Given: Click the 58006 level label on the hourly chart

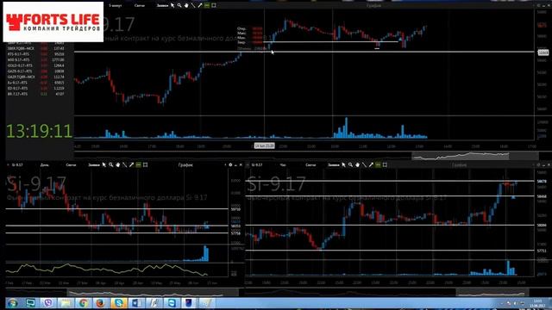Looking at the screenshot, I should 543,226.
